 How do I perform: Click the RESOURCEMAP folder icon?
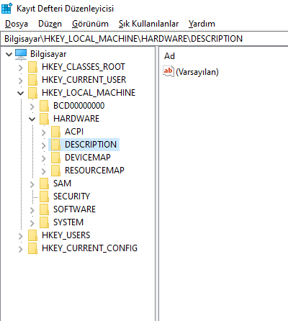55,171
